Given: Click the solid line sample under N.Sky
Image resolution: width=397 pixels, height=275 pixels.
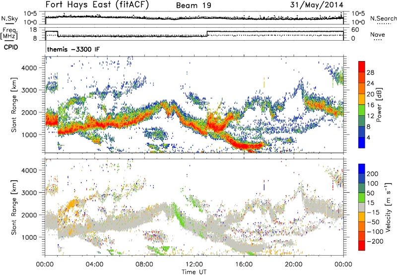Looking at the screenshot, I should tap(9, 23).
